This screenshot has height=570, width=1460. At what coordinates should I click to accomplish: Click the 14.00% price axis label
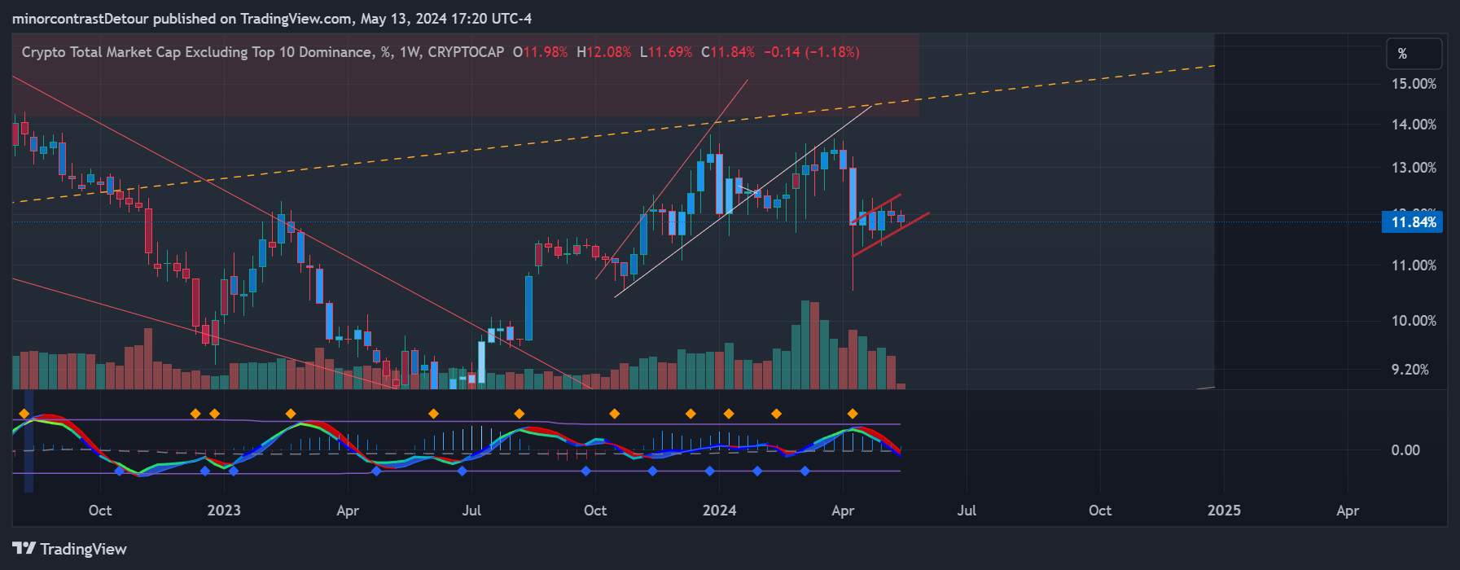click(1414, 125)
